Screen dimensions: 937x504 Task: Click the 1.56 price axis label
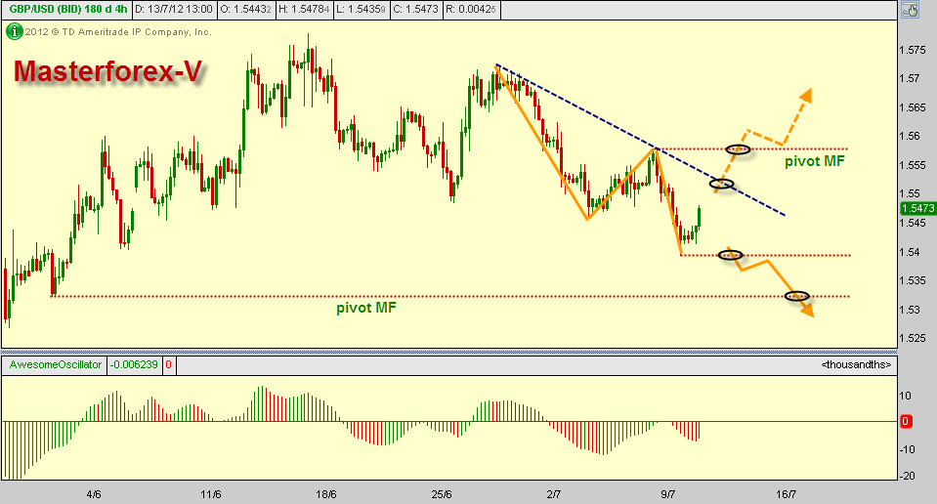(x=910, y=136)
